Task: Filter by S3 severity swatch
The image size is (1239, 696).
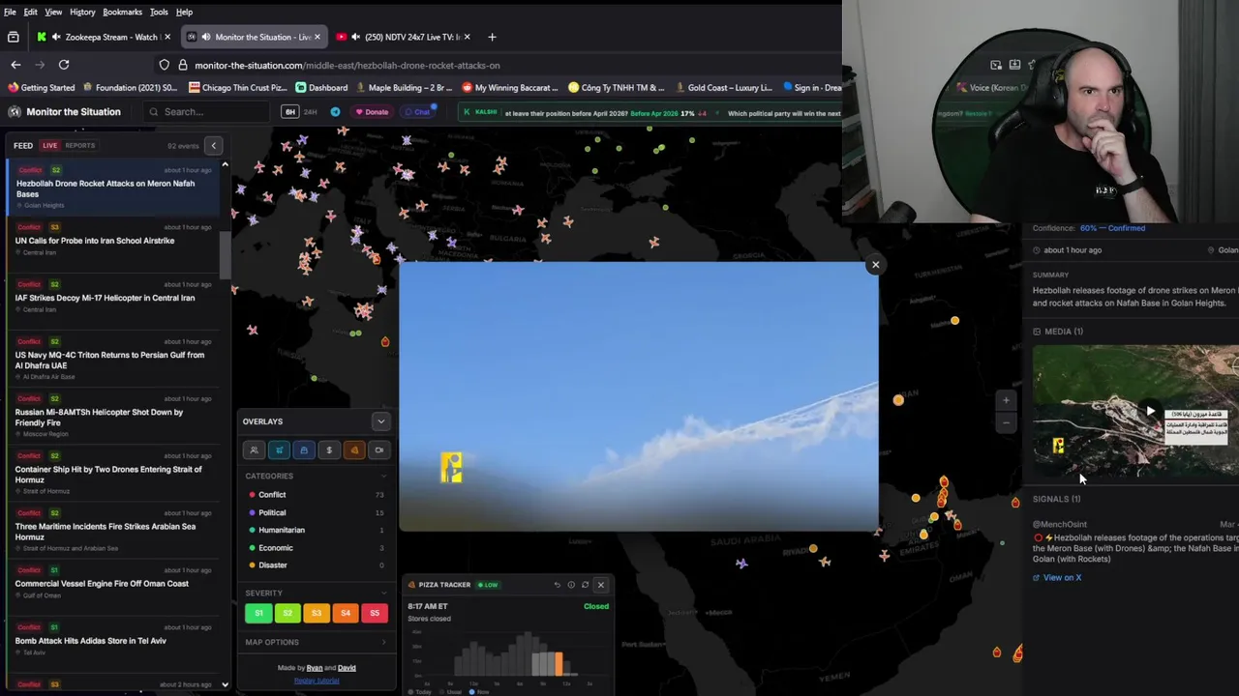Action: (317, 613)
